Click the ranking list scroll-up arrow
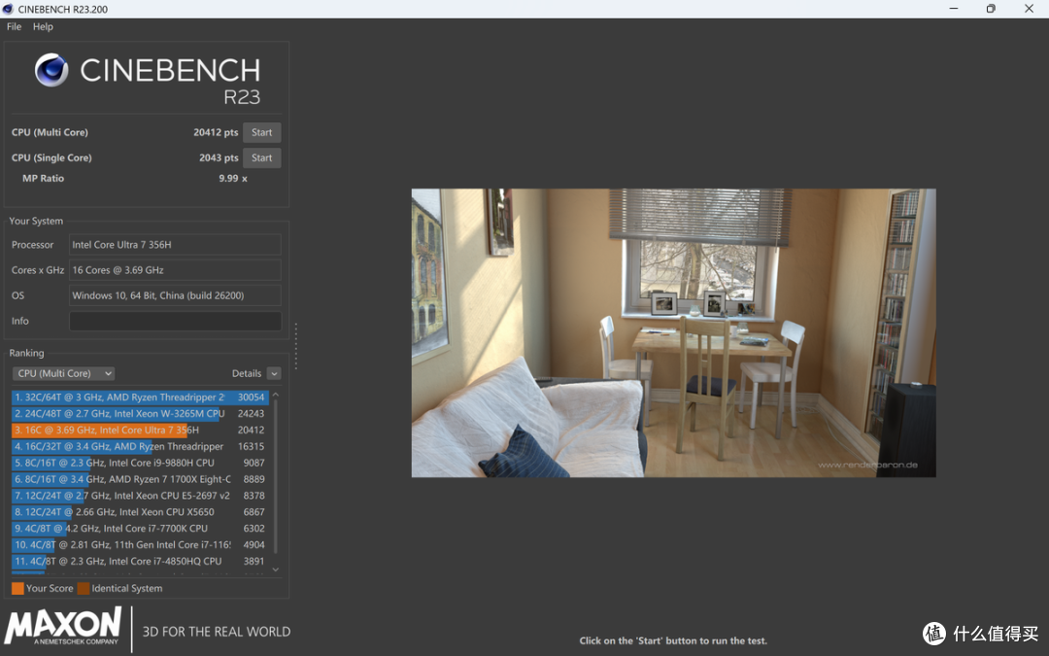Screen dimensions: 1049x656 (276, 395)
